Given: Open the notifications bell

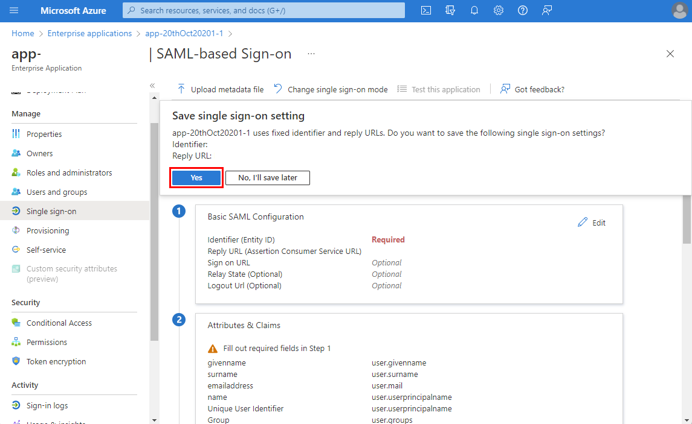Looking at the screenshot, I should (x=474, y=10).
